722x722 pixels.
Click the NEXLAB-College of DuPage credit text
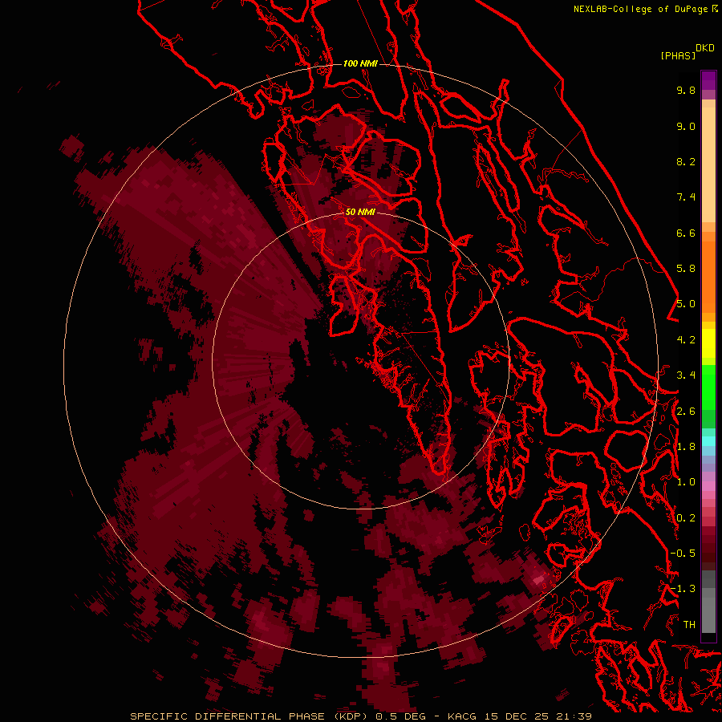(642, 9)
